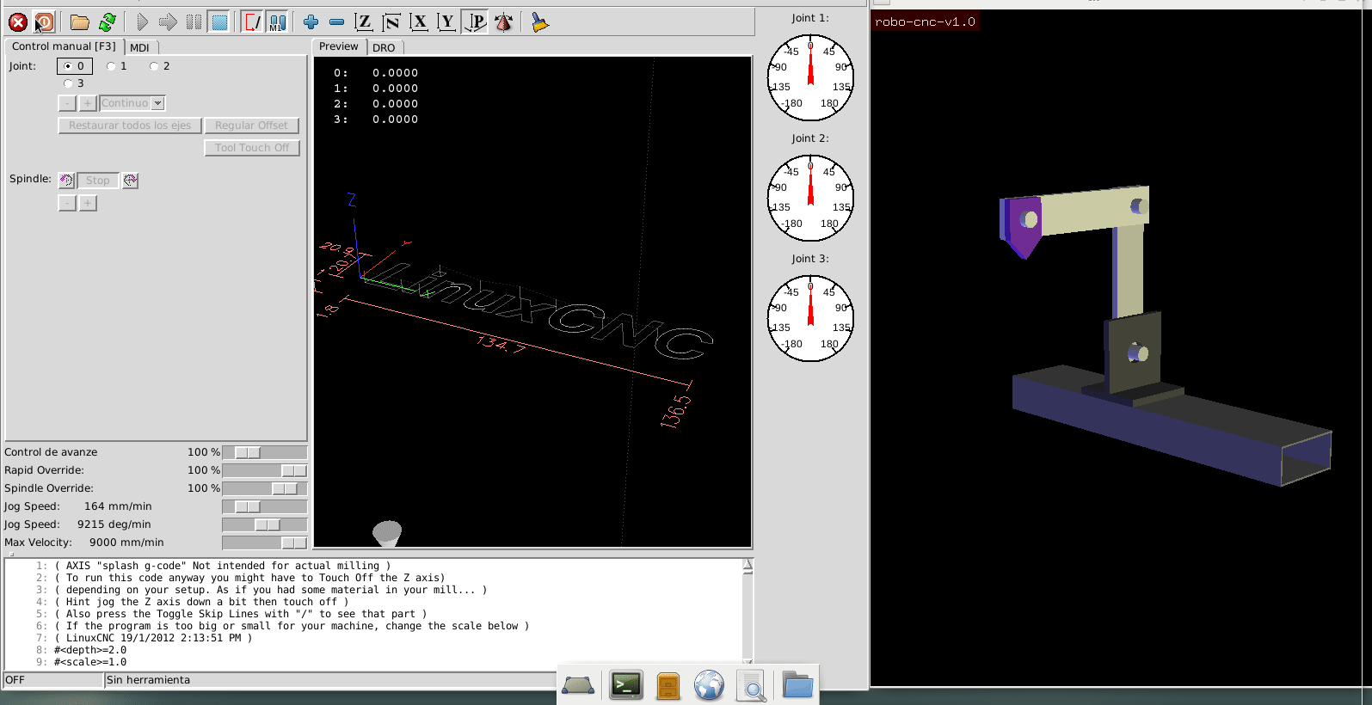Screen dimensions: 1372x705
Task: Decrease spindle speed with minus button
Action: (67, 203)
